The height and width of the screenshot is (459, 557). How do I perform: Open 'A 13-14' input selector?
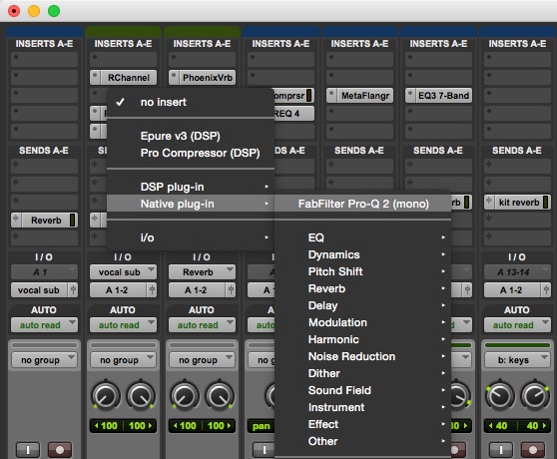point(517,272)
